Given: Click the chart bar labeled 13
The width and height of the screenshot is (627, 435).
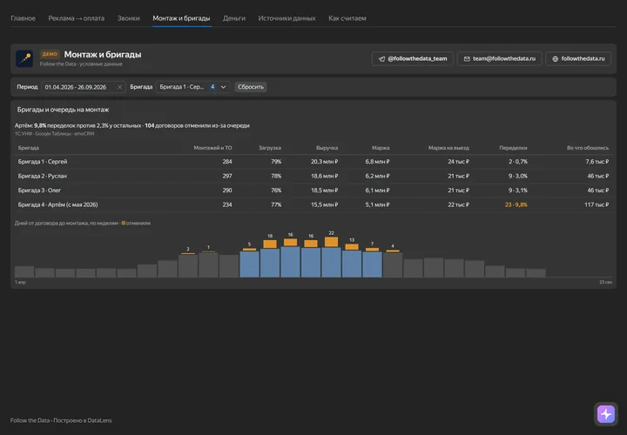Looking at the screenshot, I should [352, 260].
